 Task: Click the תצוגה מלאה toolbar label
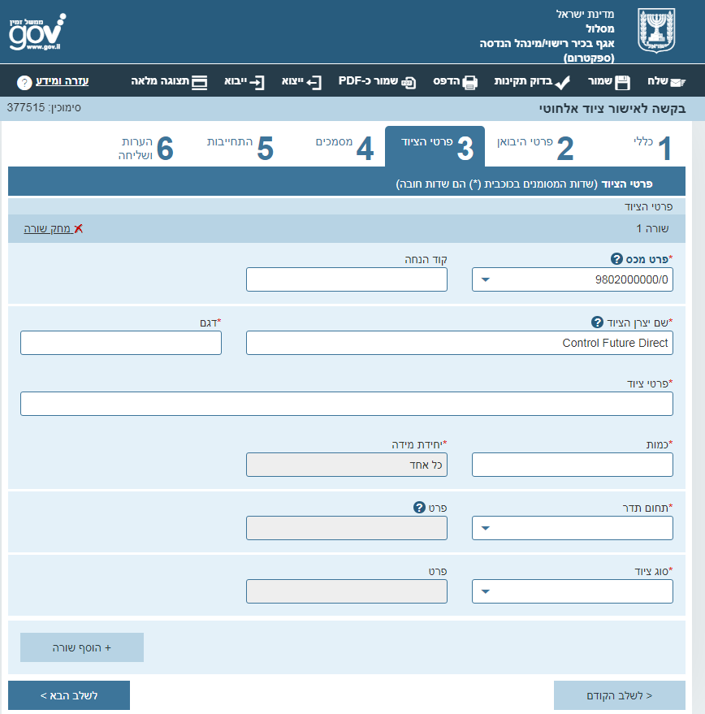(x=160, y=81)
